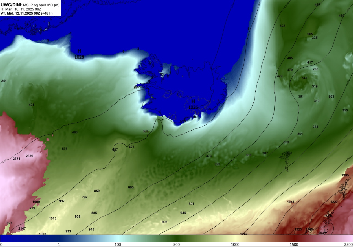The image size is (353, 247).
Task: Click the H 1026 high-pressure label
Action: (x=193, y=104)
